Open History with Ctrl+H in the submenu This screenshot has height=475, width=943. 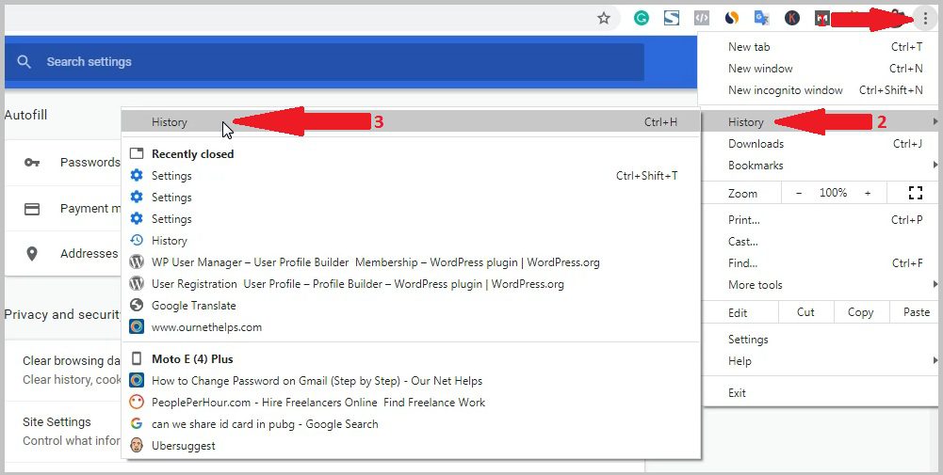click(412, 122)
